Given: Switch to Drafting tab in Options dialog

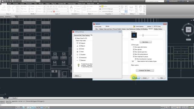Looking at the screenshot, I should (138, 29).
